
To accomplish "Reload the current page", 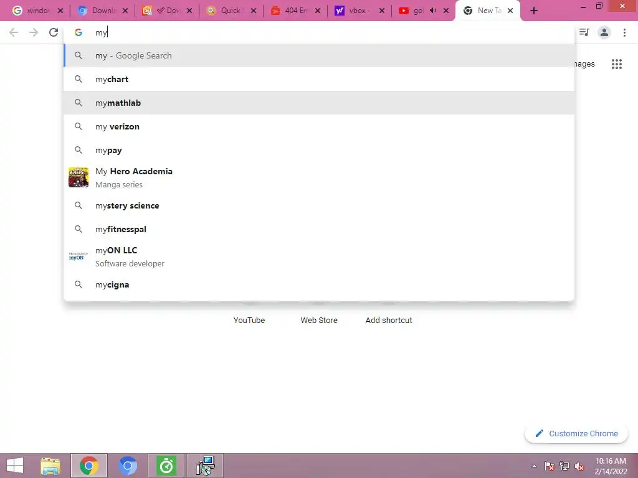I will click(54, 32).
